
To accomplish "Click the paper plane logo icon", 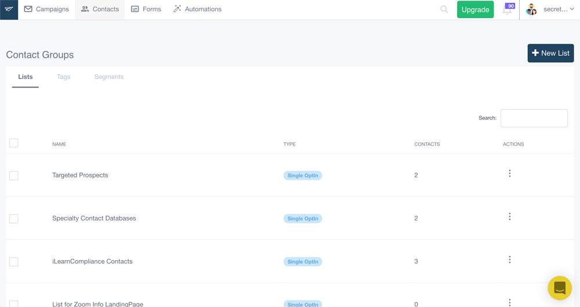I will click(x=9, y=9).
